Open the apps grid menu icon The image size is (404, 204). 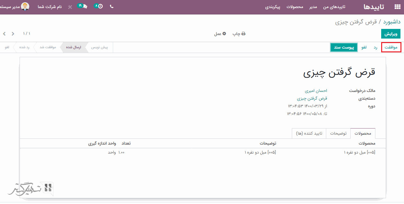click(397, 7)
